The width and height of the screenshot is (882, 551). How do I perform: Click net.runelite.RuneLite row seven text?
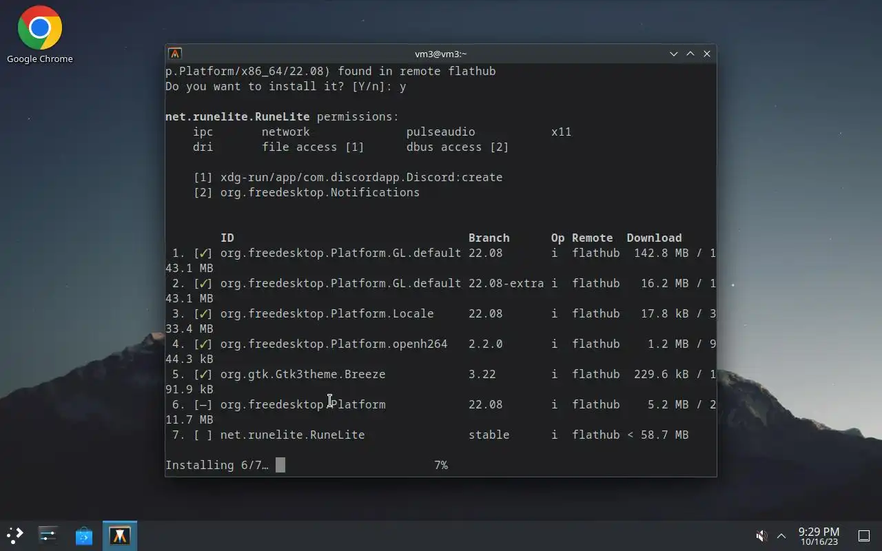[x=292, y=435]
